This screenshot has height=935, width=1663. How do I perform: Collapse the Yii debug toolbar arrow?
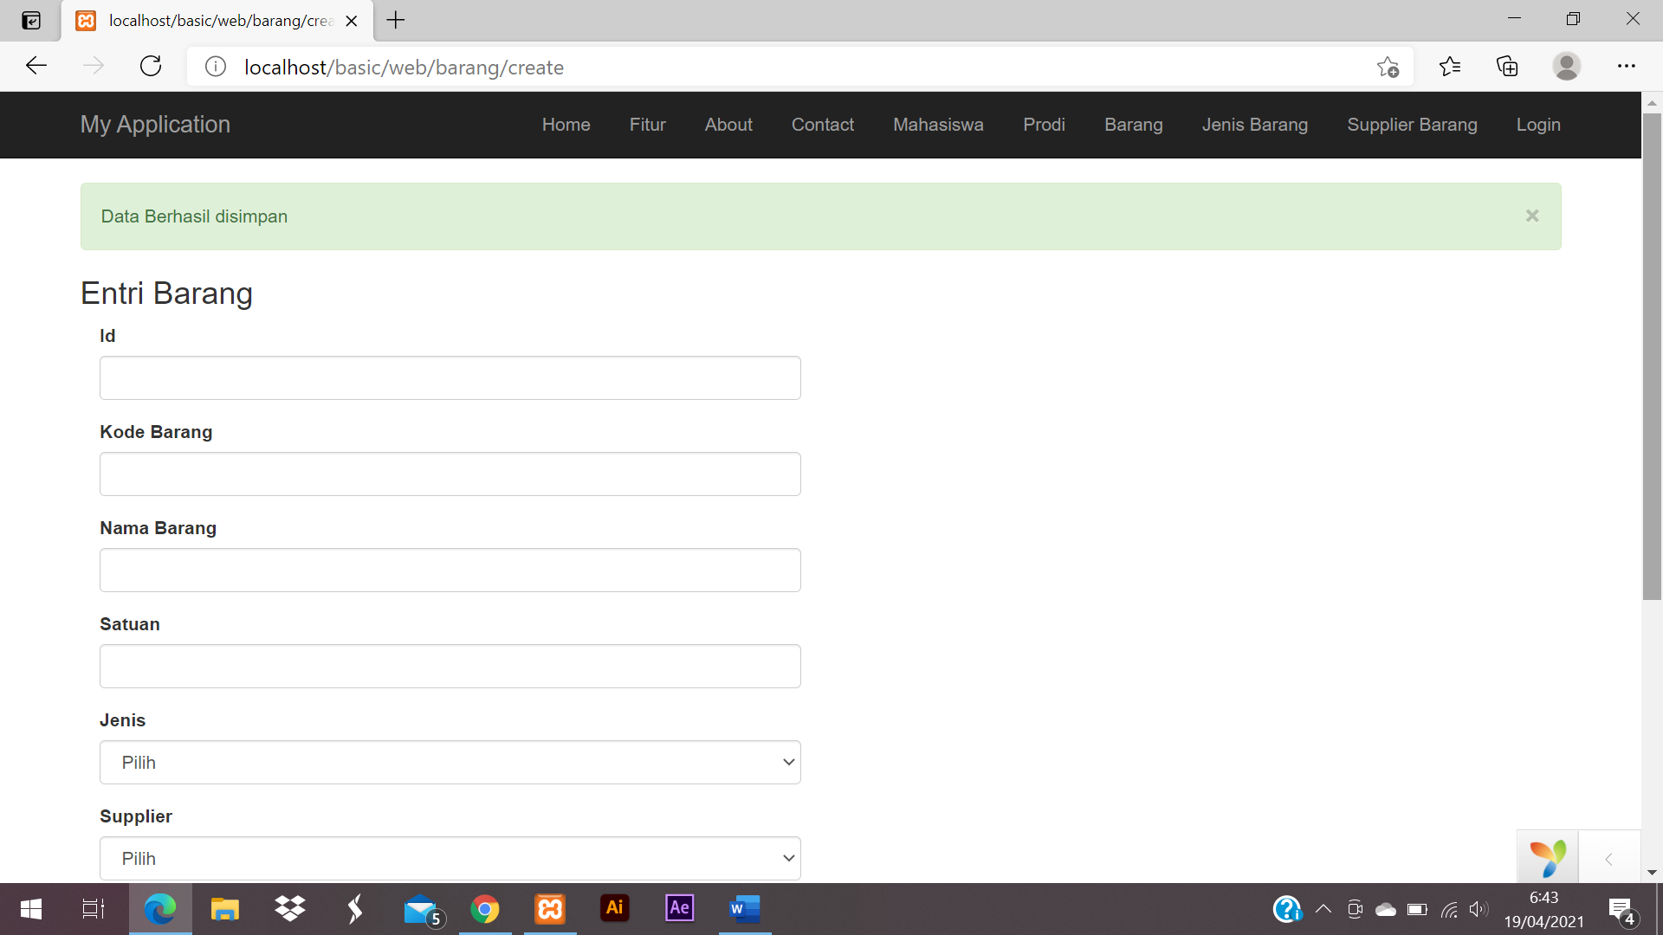point(1608,859)
